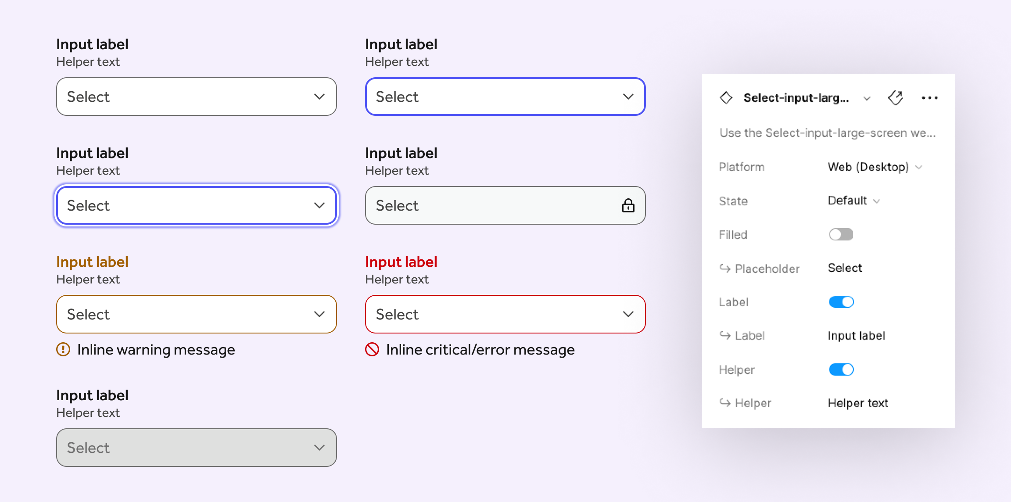Open the red error-state Select dropdown

[505, 314]
